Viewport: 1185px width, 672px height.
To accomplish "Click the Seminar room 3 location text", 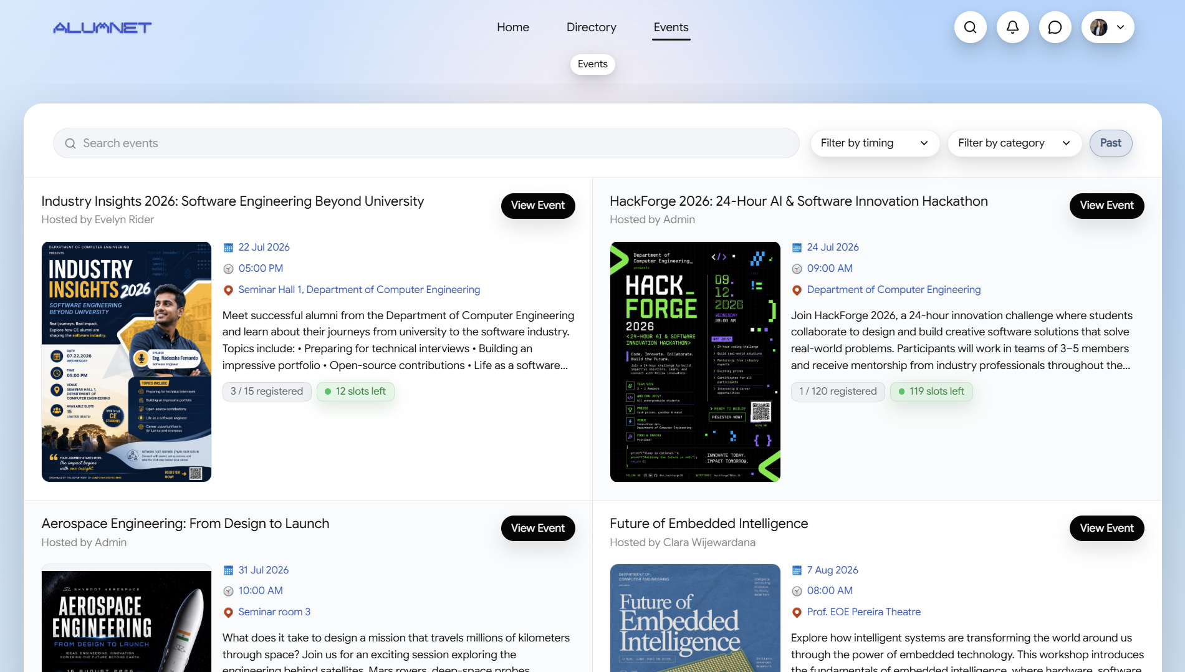I will coord(274,612).
